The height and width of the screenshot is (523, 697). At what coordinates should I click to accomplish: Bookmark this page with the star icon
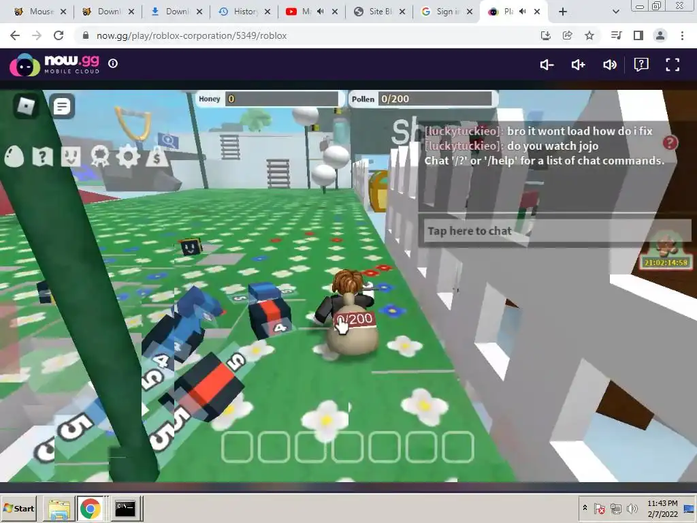coord(589,35)
